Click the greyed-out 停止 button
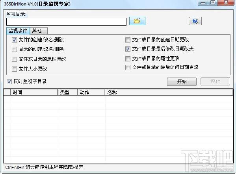Image resolution: width=236 pixels, height=174 pixels. click(x=215, y=81)
